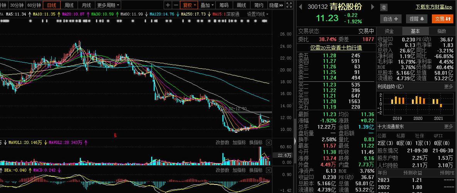
Task: Click 隐藏 to hide side panel
Action: pos(276,5)
